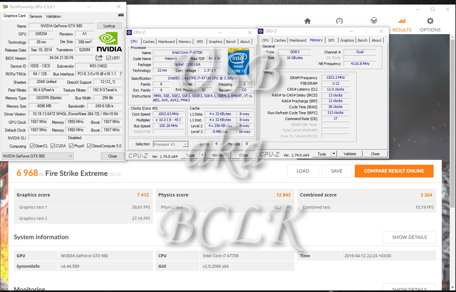This screenshot has height=292, width=456.
Task: Click the Intel inside Core i7 logo
Action: [x=238, y=61]
